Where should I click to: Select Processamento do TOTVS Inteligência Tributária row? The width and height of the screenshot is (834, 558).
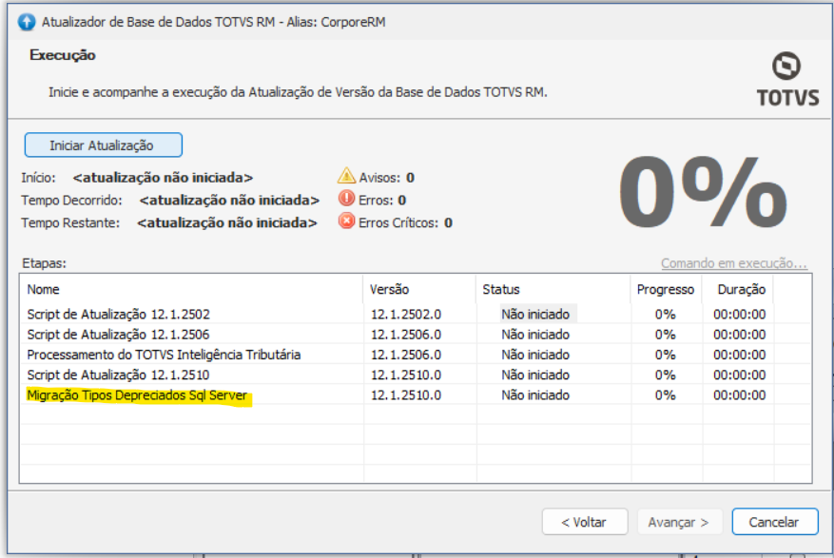tap(416, 355)
